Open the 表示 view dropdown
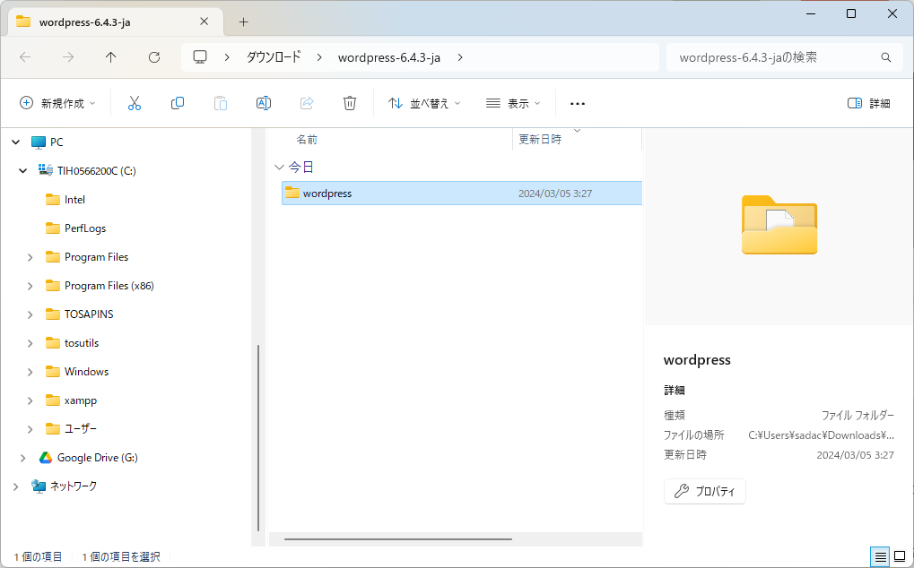This screenshot has height=568, width=914. (513, 103)
